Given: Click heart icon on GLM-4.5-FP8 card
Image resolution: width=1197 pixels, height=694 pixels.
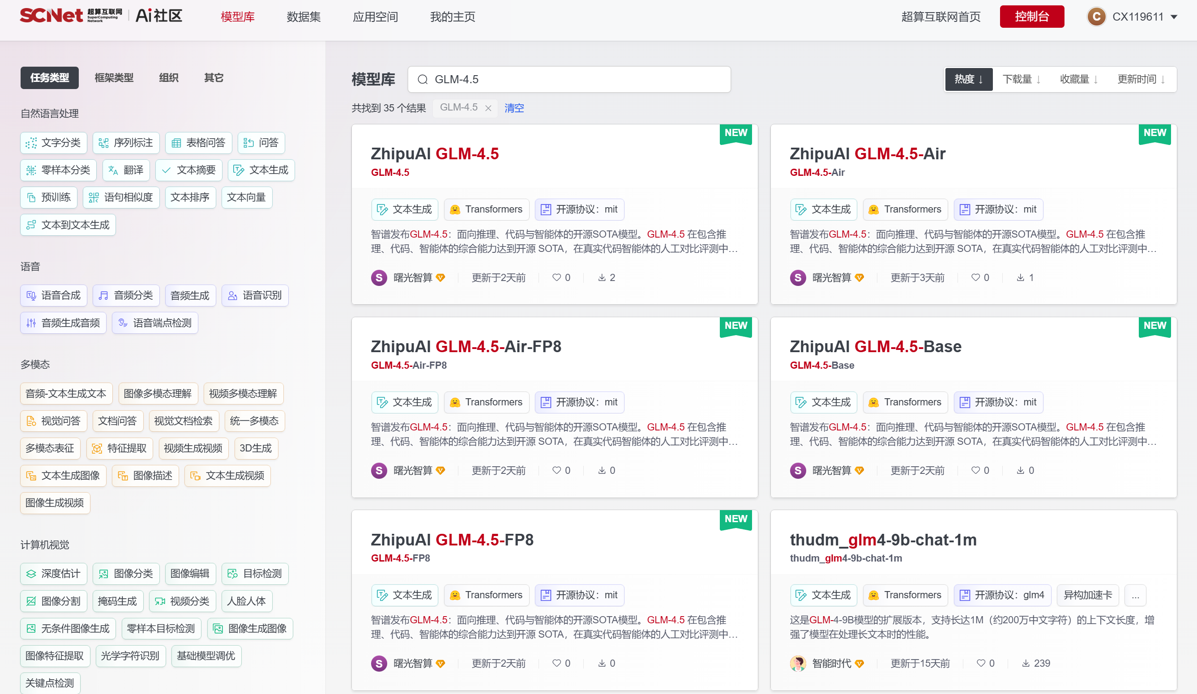Looking at the screenshot, I should pos(557,663).
